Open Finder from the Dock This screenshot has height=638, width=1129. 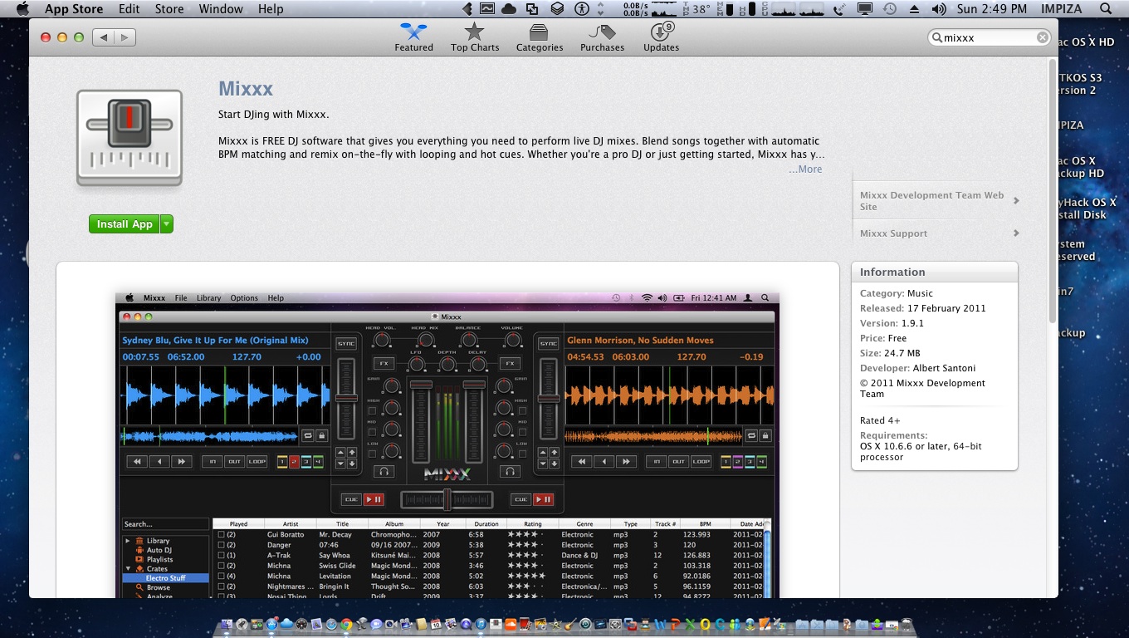(226, 624)
